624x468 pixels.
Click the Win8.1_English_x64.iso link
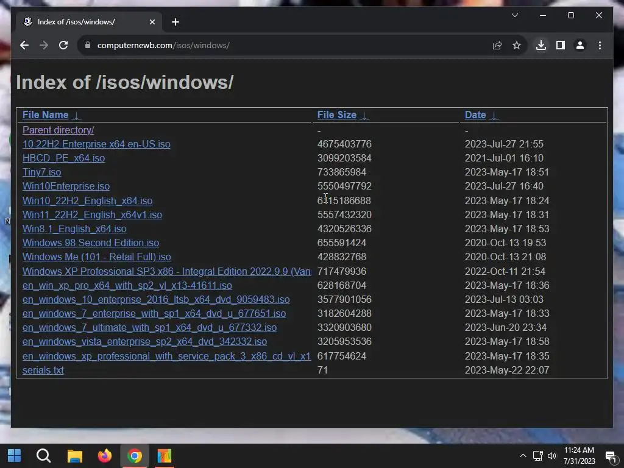coord(74,229)
